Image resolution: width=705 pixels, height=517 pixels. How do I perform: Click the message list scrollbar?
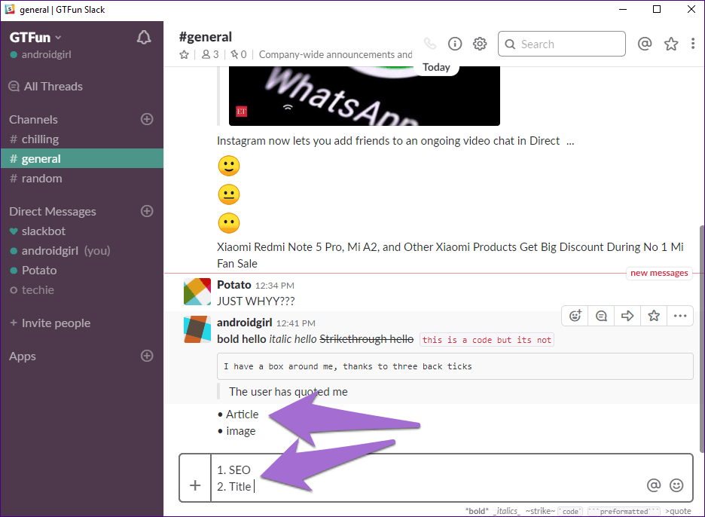(702, 339)
